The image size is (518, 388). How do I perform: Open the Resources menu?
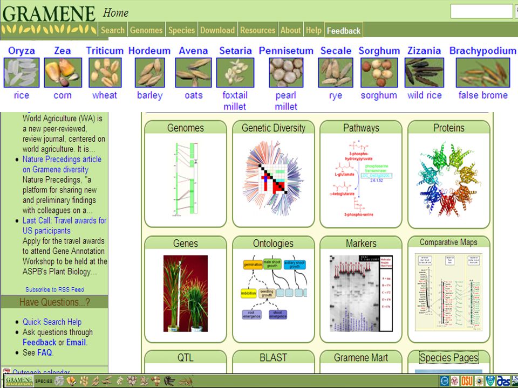258,30
